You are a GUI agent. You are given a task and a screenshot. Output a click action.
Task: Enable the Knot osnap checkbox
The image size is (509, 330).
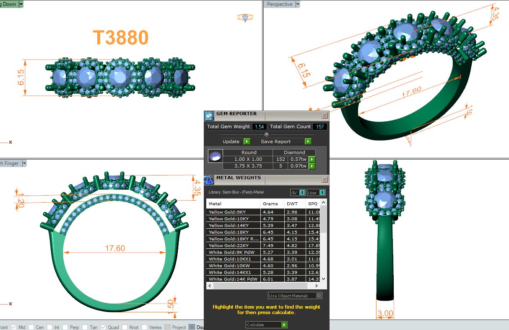(125, 327)
